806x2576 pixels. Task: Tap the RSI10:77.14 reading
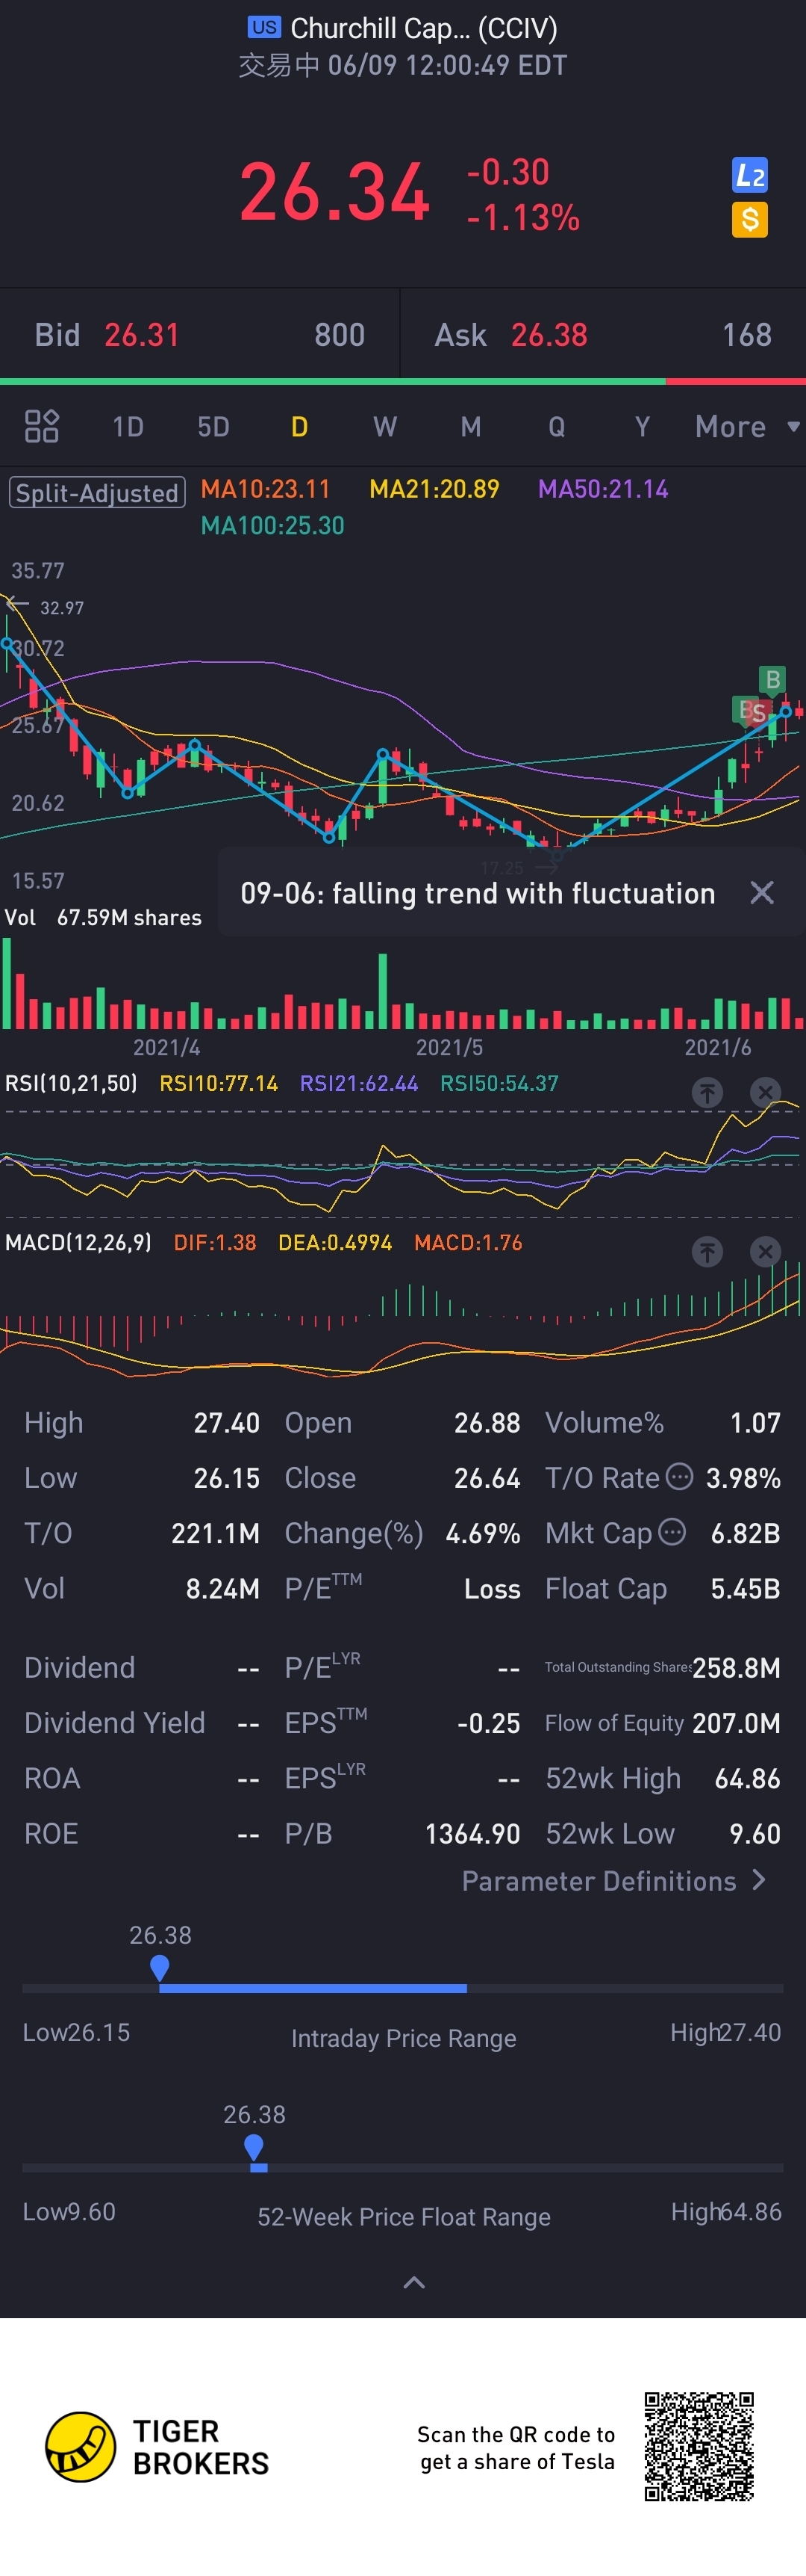[219, 1083]
